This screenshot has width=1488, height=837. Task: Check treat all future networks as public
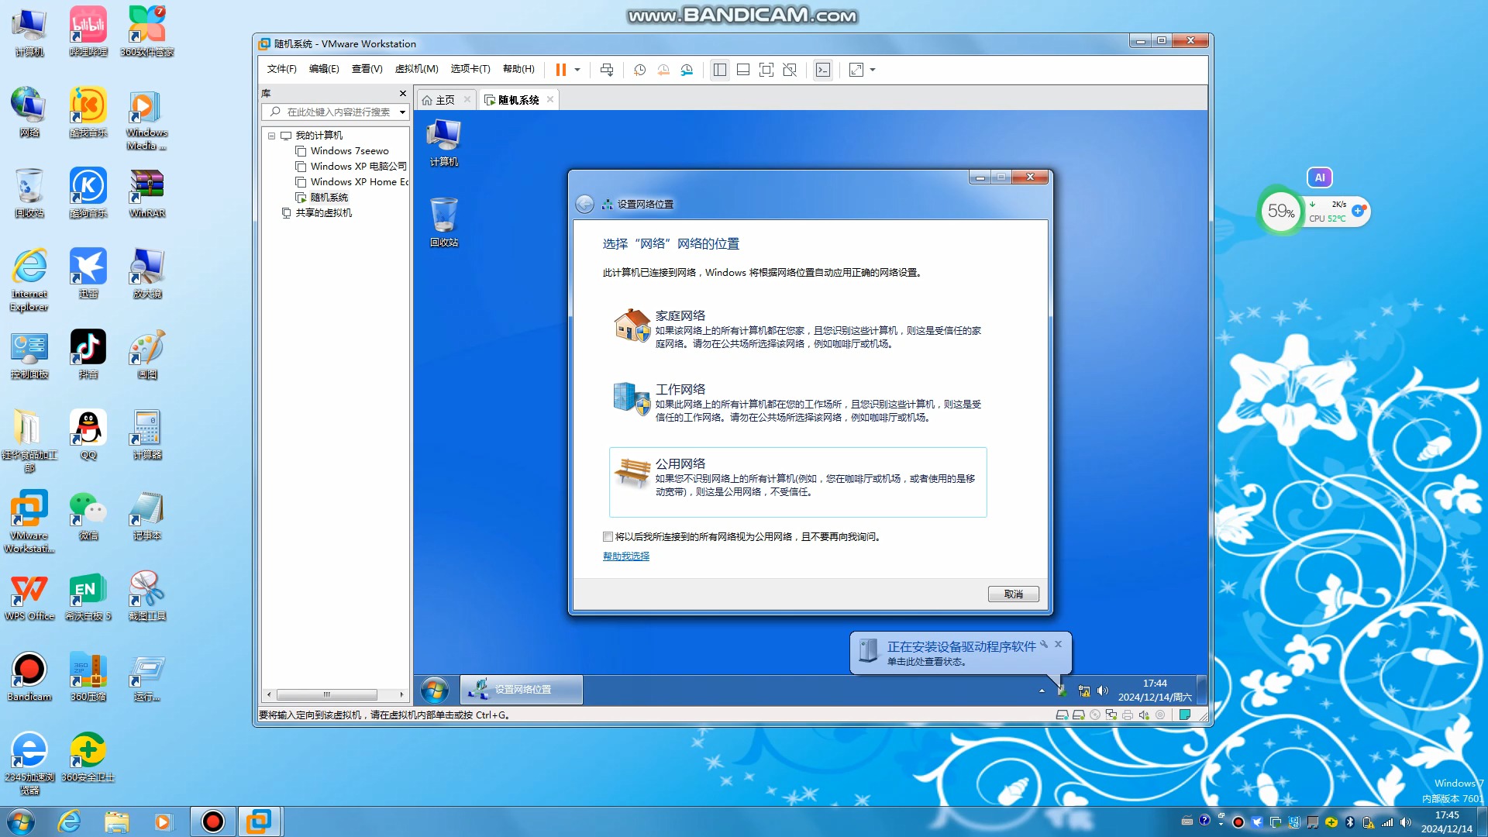[608, 536]
